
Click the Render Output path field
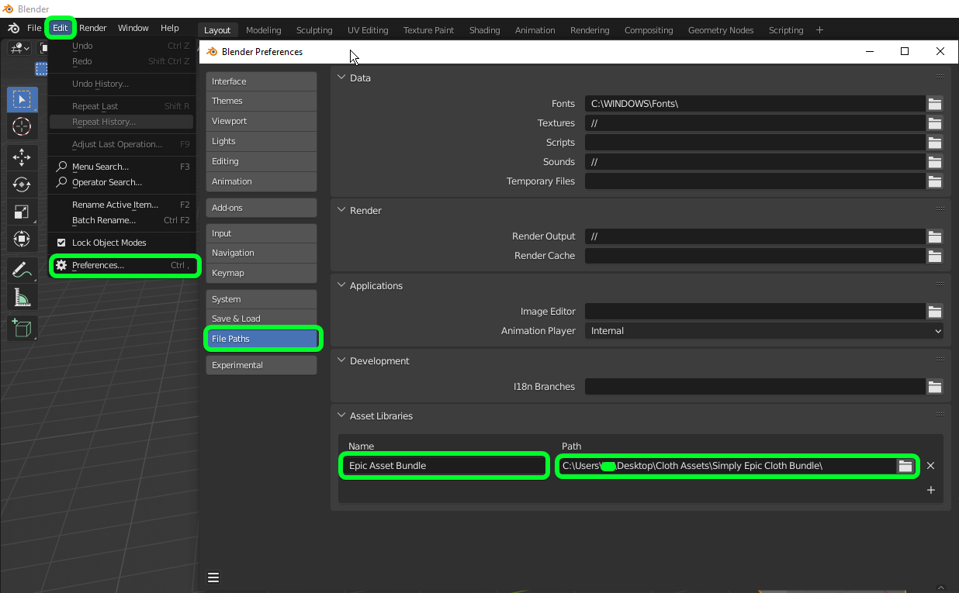(x=755, y=236)
